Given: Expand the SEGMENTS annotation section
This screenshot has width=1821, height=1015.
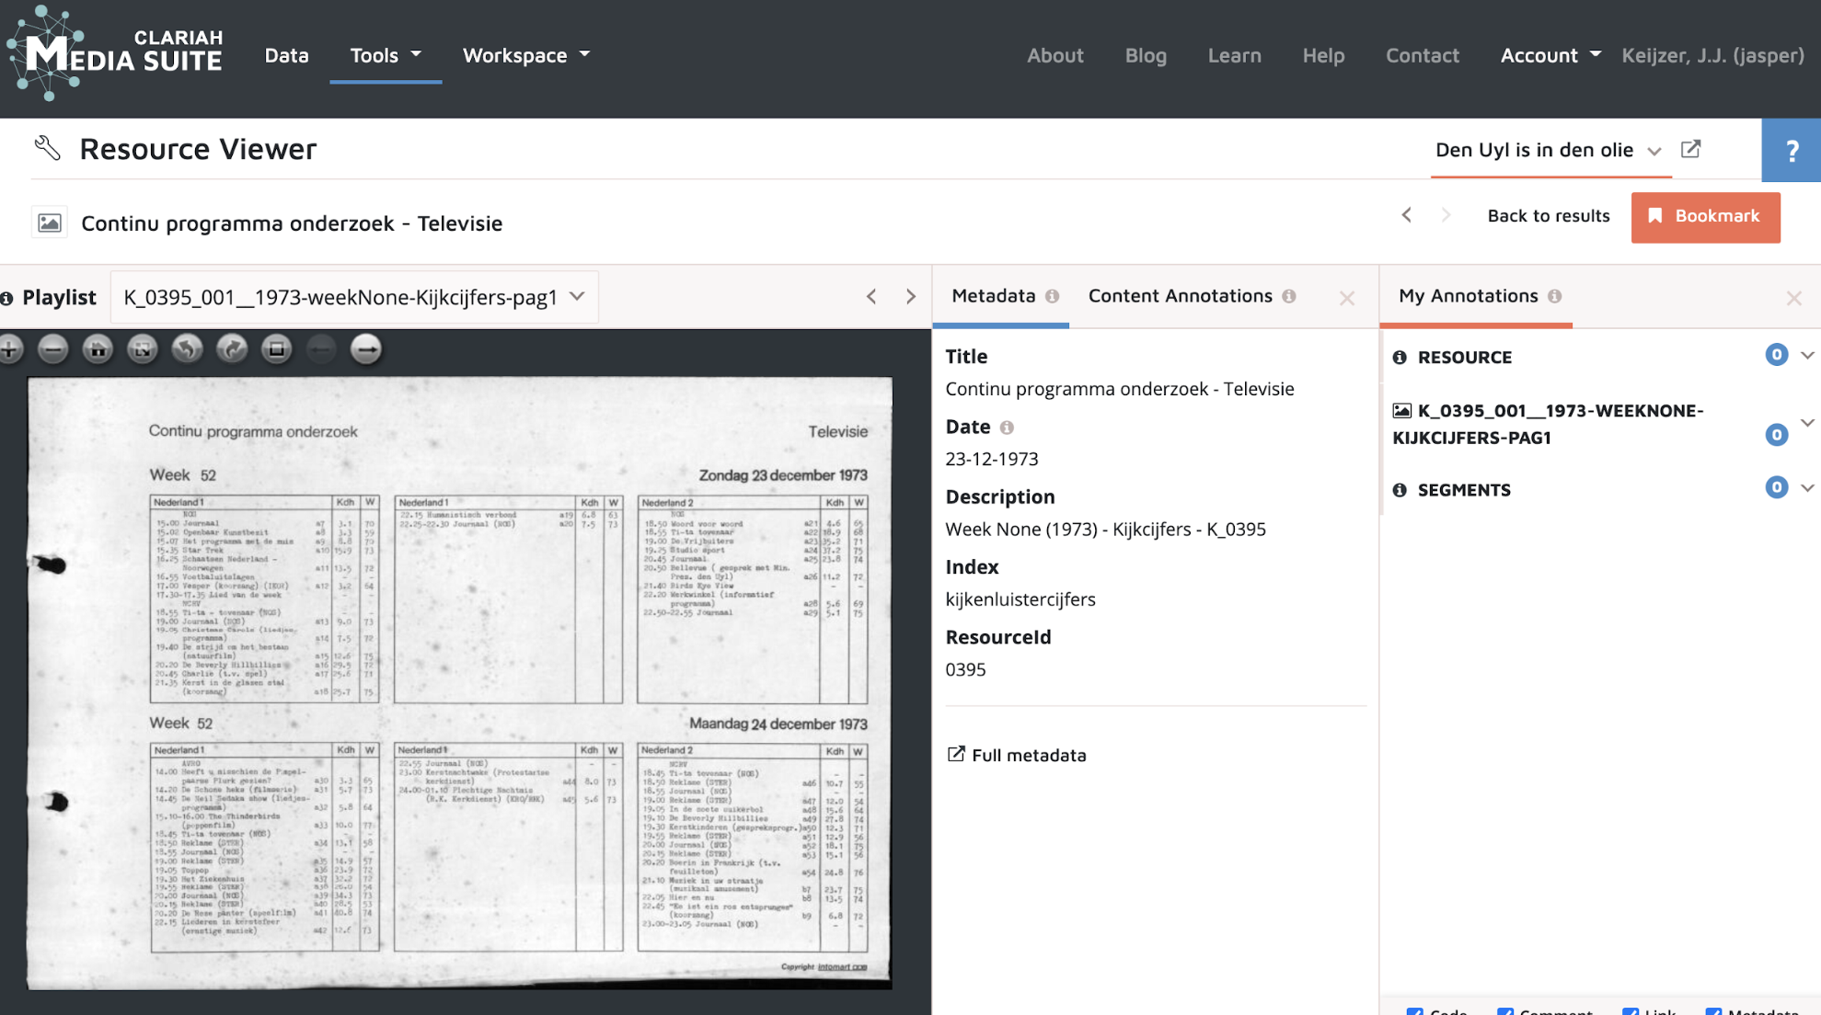Looking at the screenshot, I should (x=1806, y=488).
